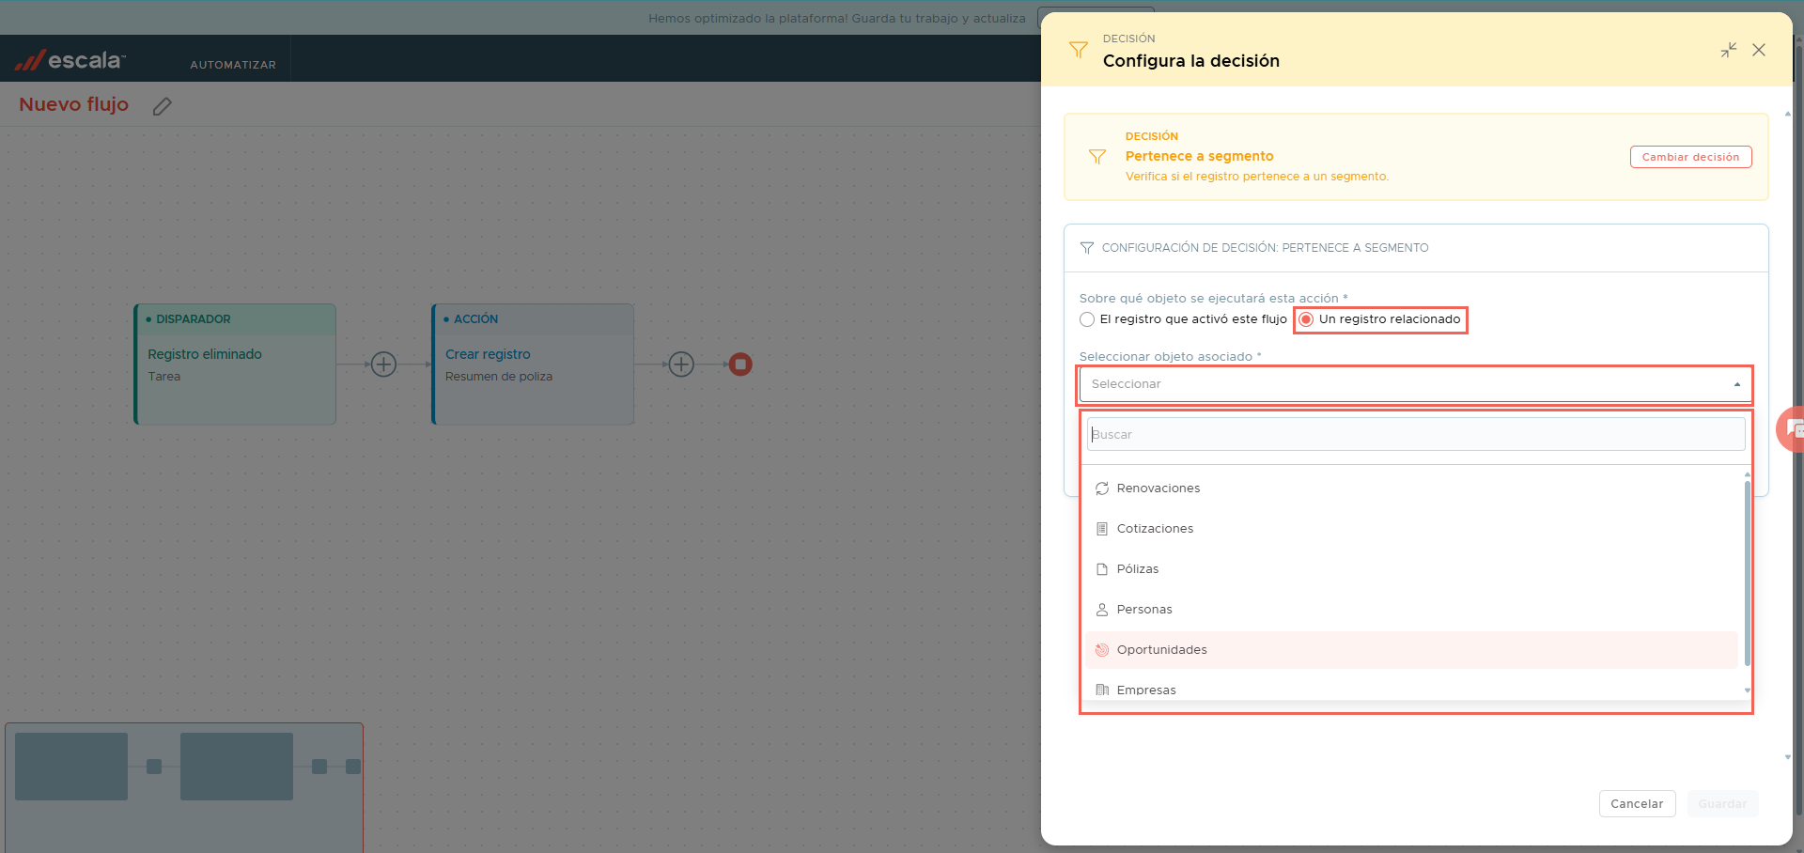Viewport: 1804px width, 853px height.
Task: Click the dropdown list scrollbar
Action: pos(1747,573)
